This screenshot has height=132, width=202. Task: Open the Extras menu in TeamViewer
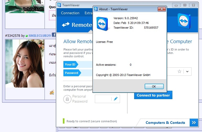[89, 13]
